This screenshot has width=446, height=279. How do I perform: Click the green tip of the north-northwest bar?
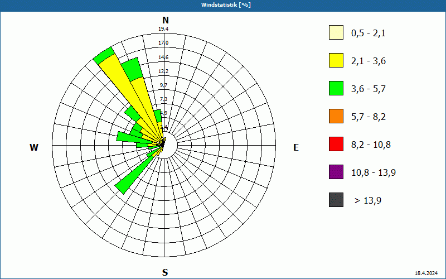tap(132, 69)
